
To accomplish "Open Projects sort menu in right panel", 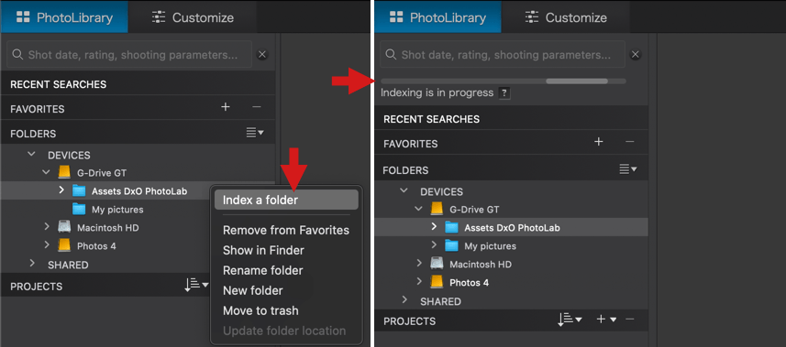I will tap(570, 319).
